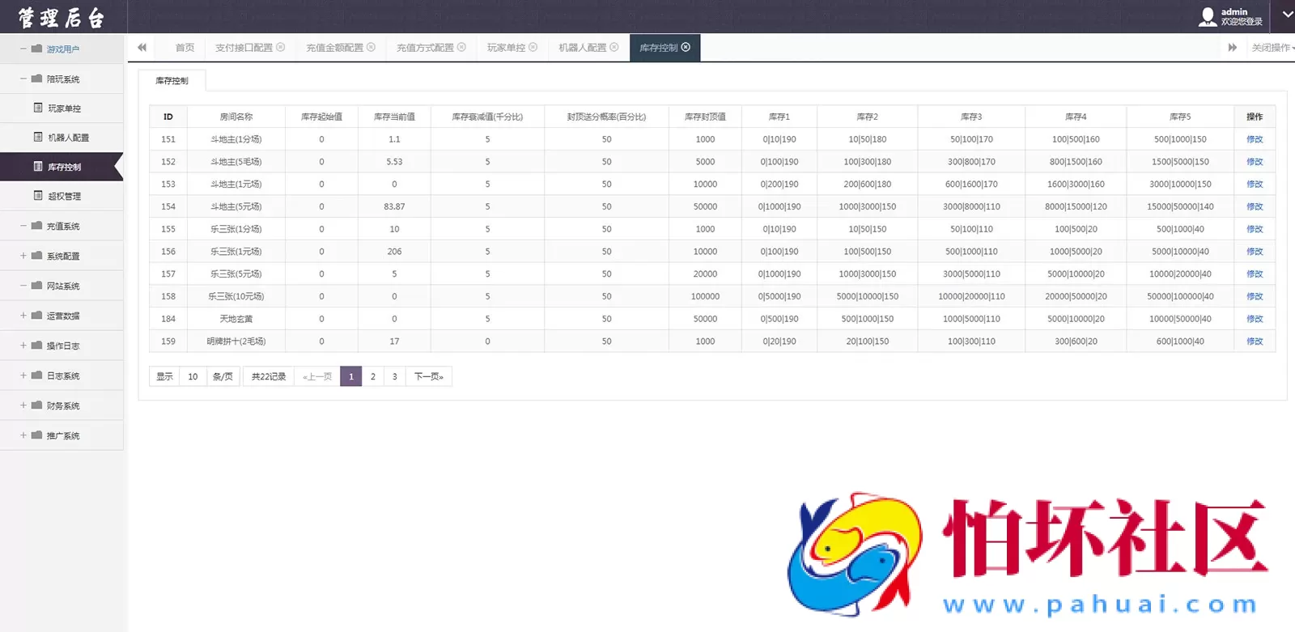Switch to the 机器人配置 tab
The width and height of the screenshot is (1295, 632).
(x=582, y=48)
